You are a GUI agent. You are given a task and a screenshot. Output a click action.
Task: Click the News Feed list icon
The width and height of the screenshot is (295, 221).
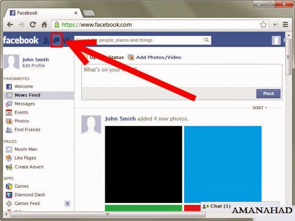pos(9,95)
